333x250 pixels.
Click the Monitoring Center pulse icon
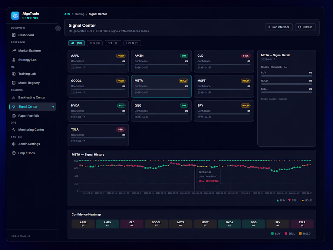tap(14, 130)
